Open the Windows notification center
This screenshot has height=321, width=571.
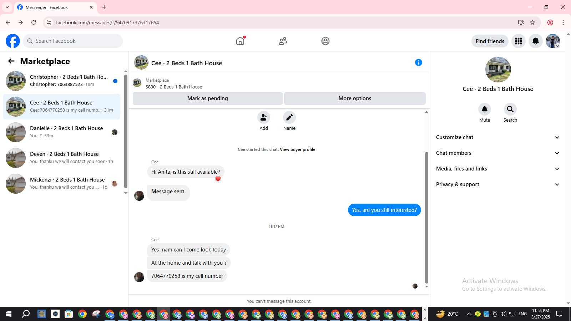[x=559, y=314]
